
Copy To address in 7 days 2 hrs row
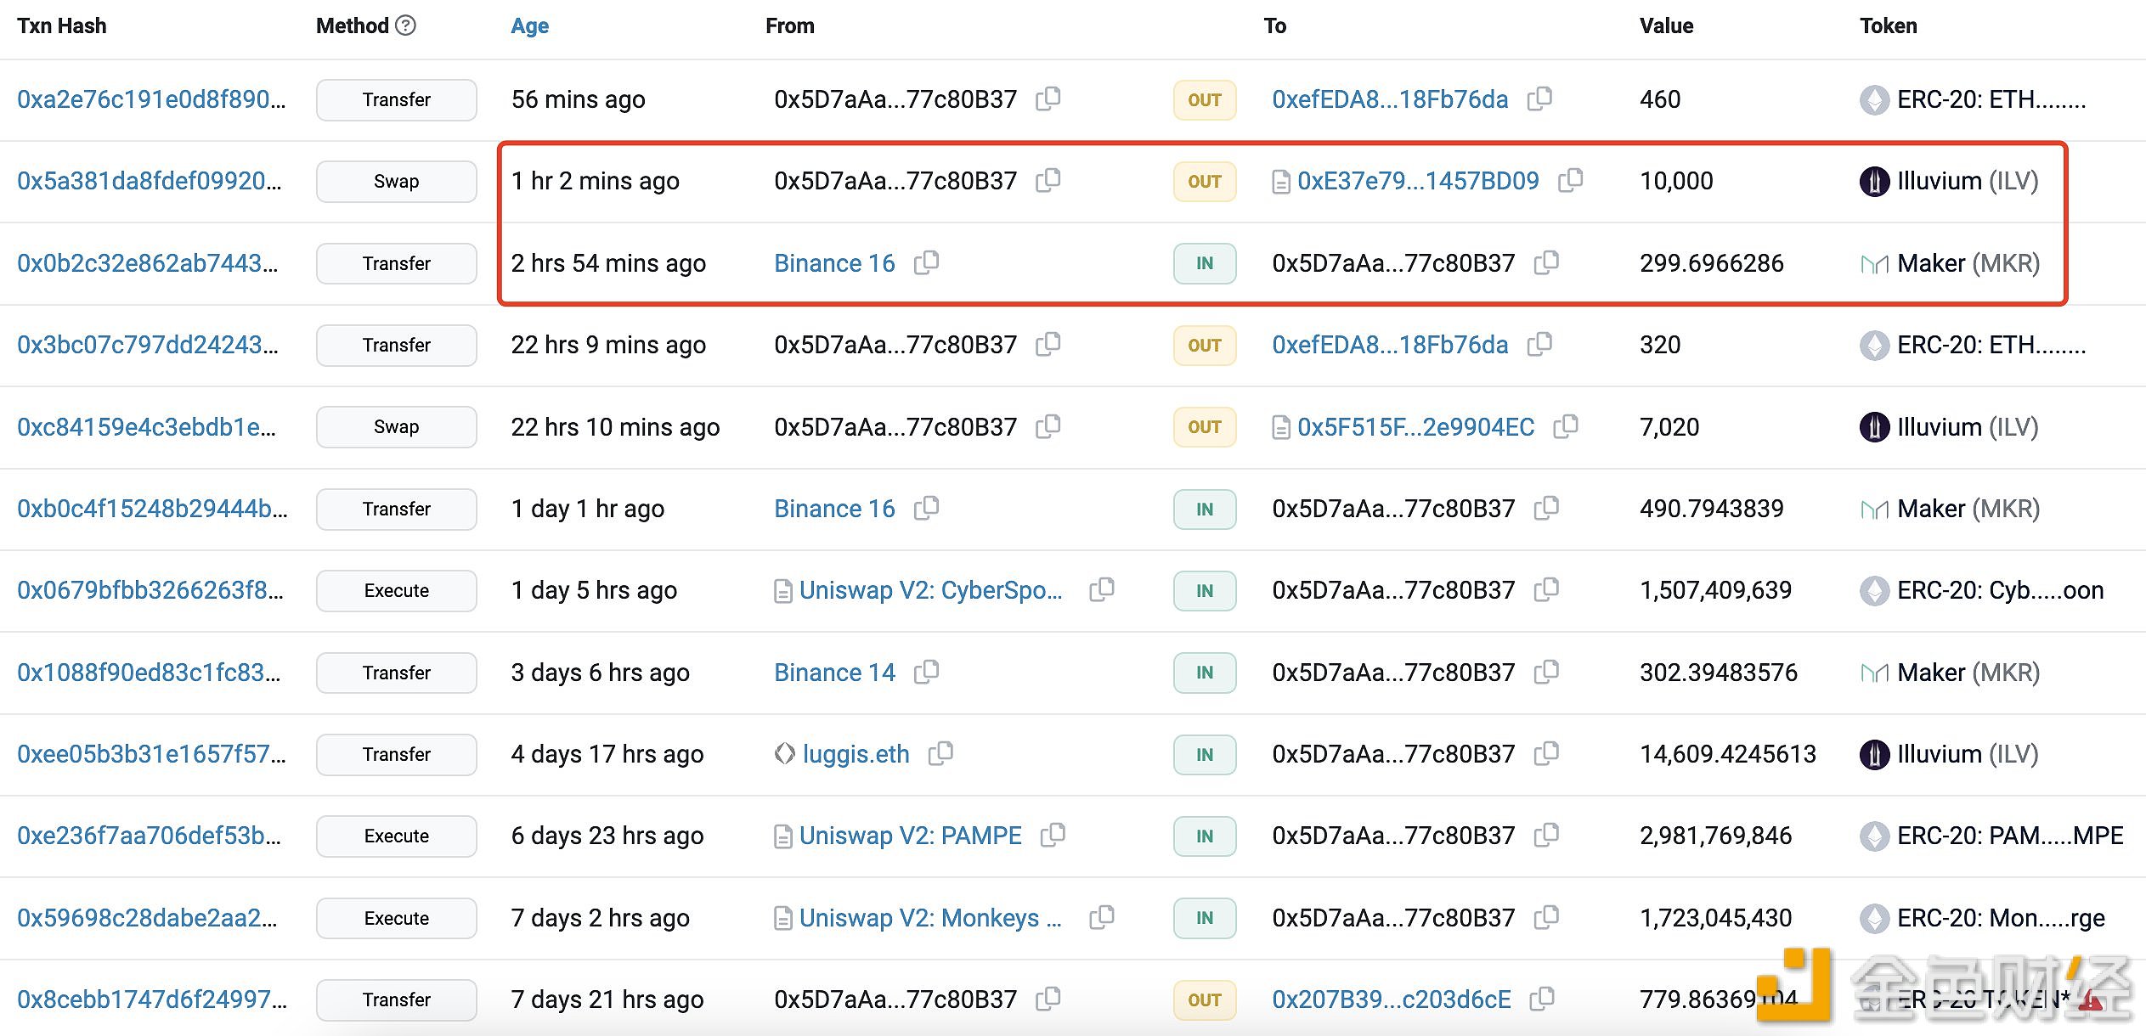tap(1546, 917)
